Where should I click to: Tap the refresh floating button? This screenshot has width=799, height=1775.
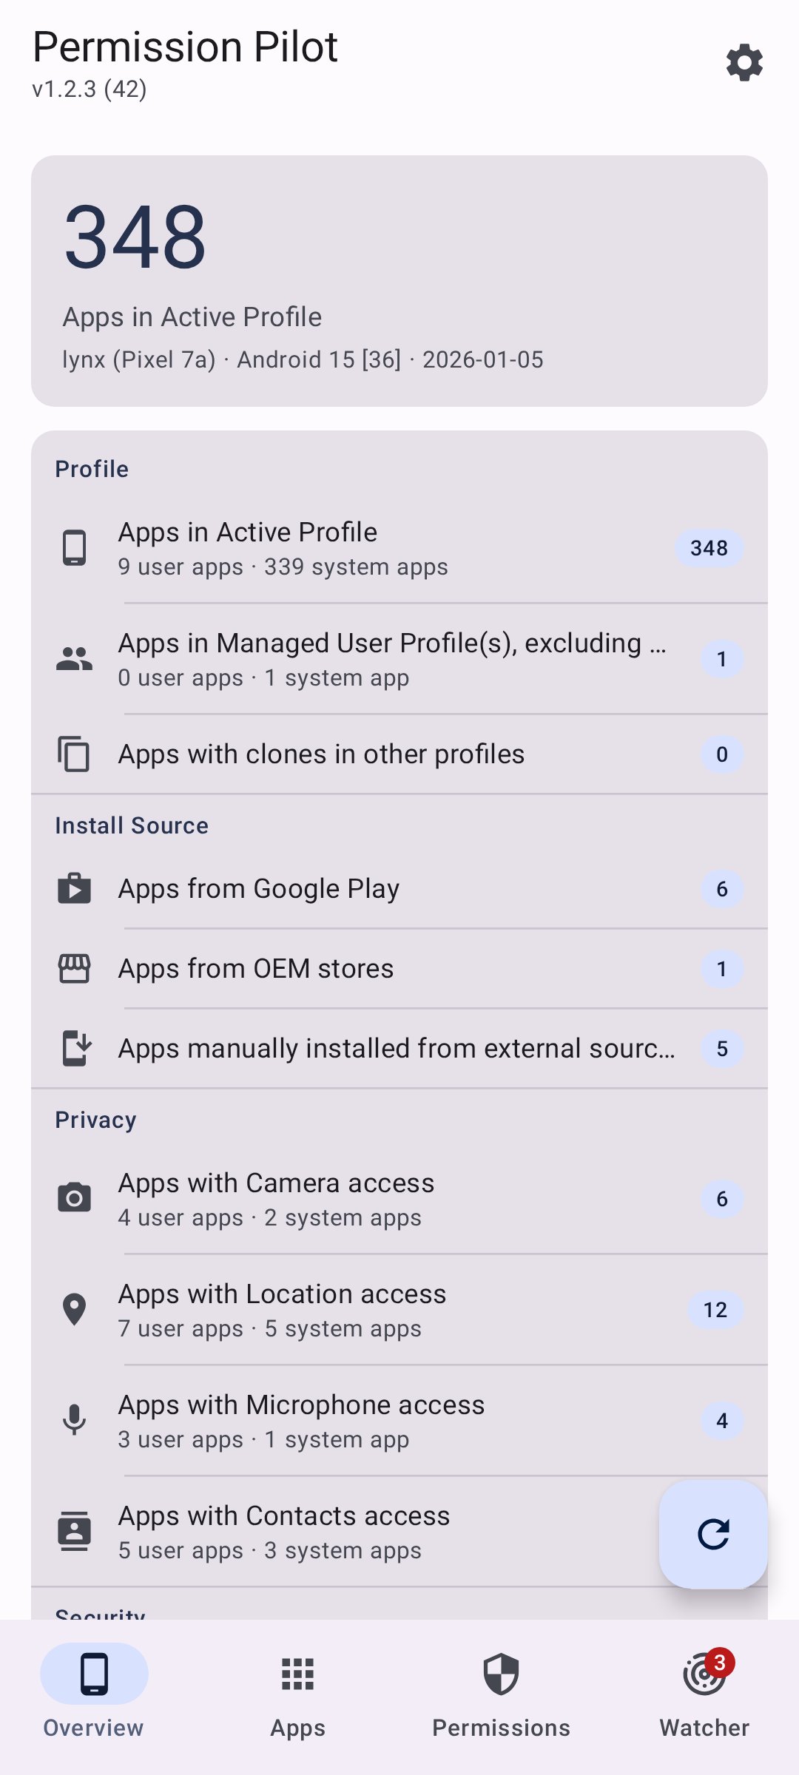click(x=713, y=1534)
